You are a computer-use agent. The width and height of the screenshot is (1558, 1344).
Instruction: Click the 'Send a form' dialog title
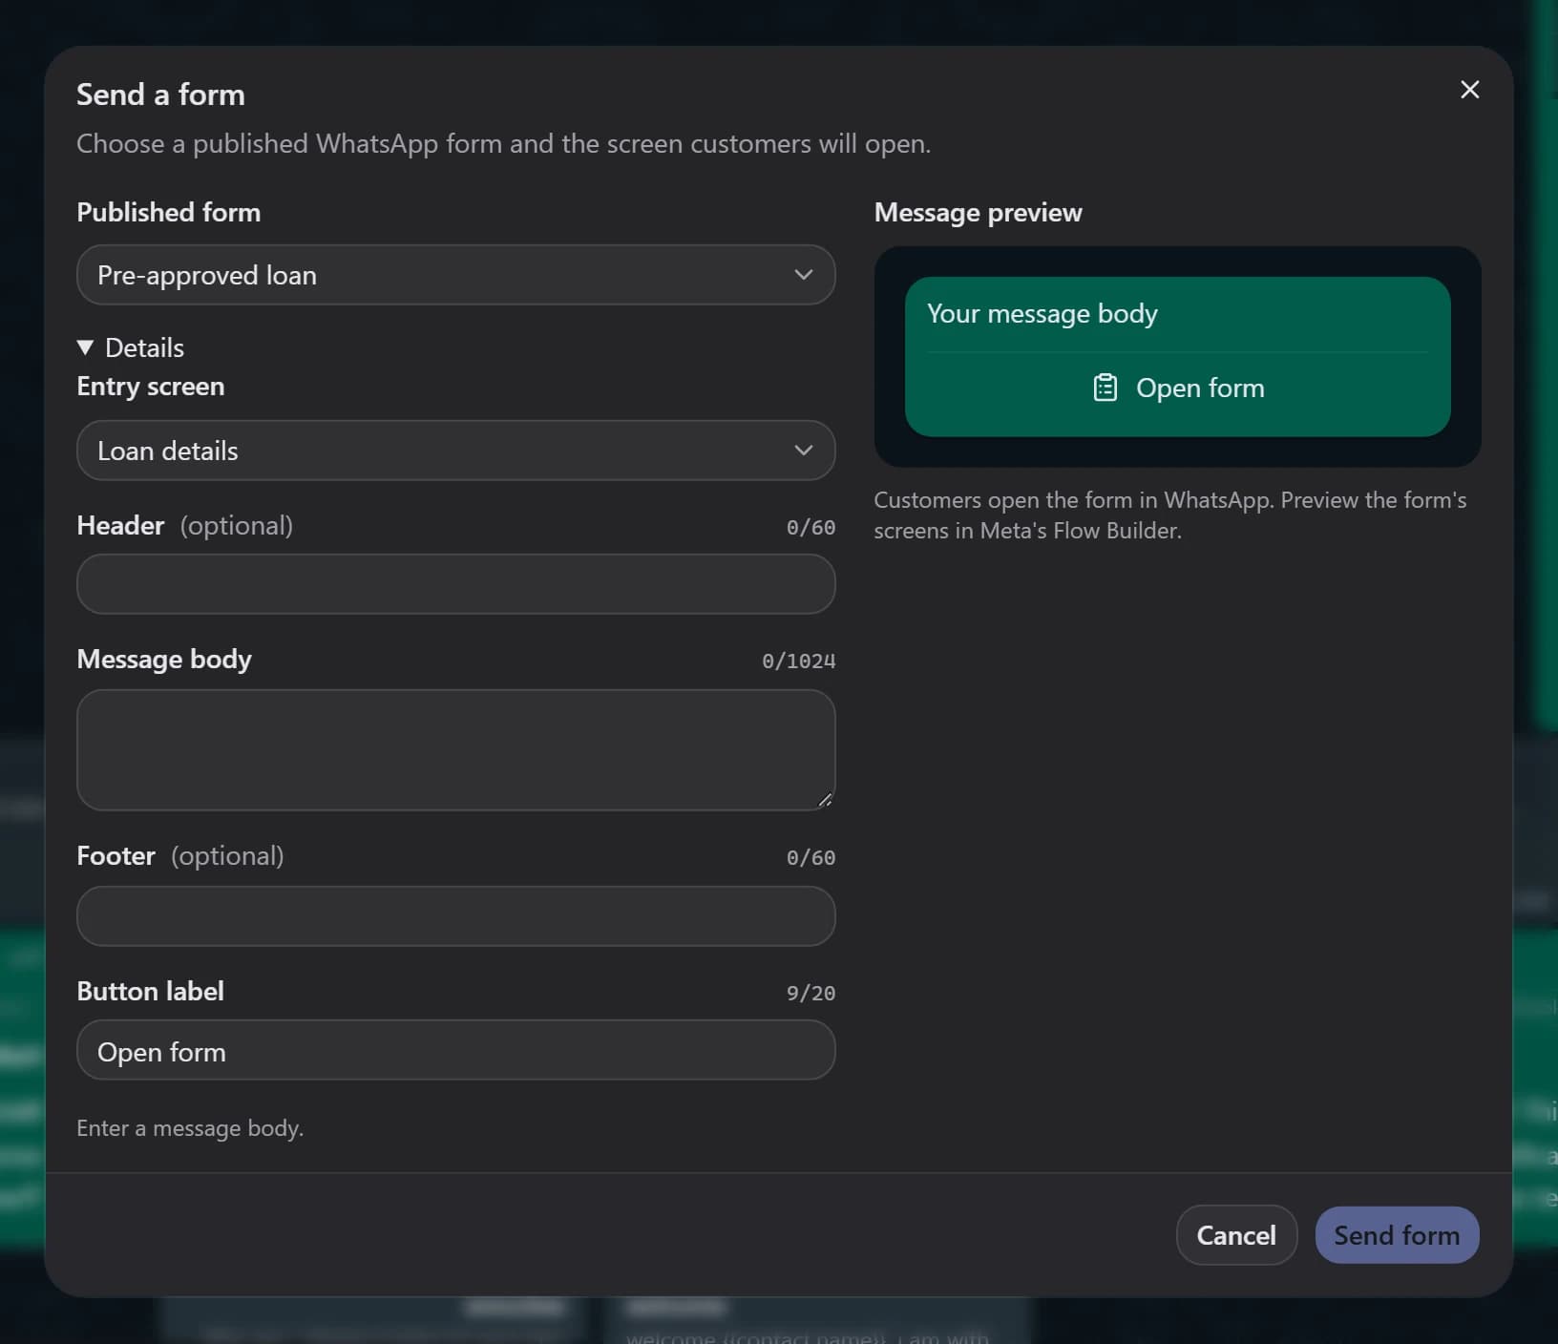160,94
